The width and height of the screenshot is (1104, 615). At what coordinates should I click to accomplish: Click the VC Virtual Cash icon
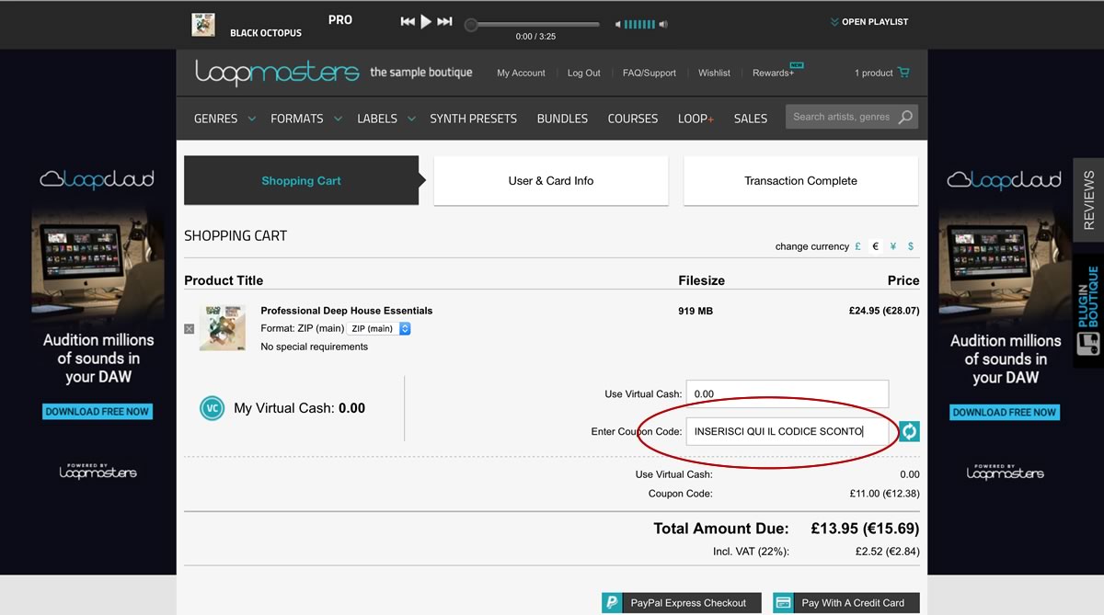pos(213,408)
